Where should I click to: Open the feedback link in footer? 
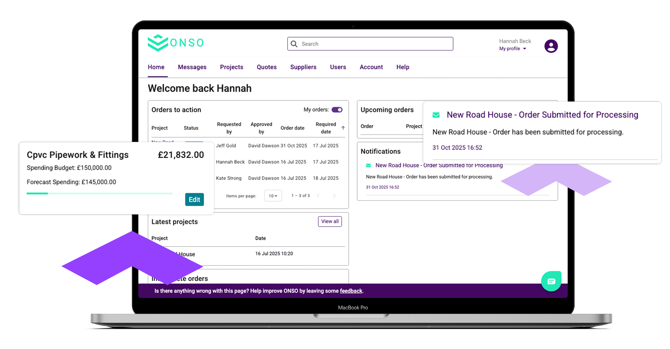pos(351,291)
